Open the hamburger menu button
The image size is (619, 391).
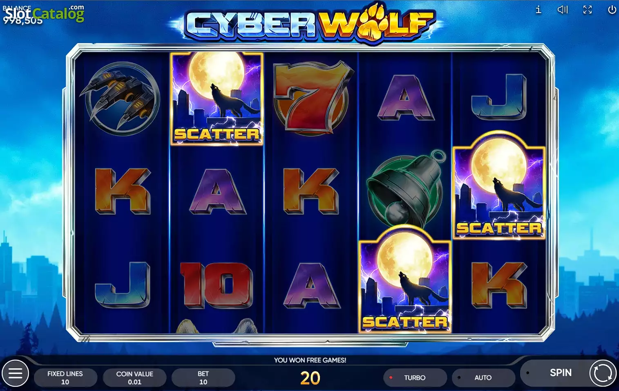(x=15, y=373)
